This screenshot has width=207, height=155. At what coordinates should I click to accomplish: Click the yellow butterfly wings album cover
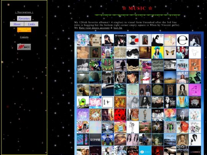pyautogui.click(x=170, y=52)
